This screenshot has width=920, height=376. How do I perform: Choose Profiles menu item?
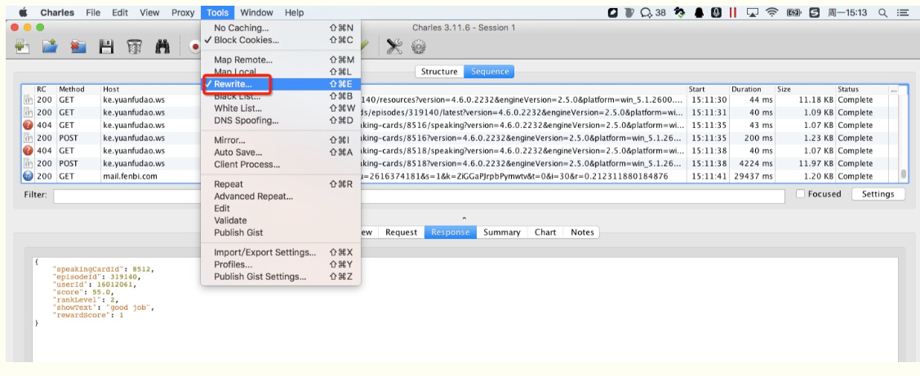(x=281, y=264)
